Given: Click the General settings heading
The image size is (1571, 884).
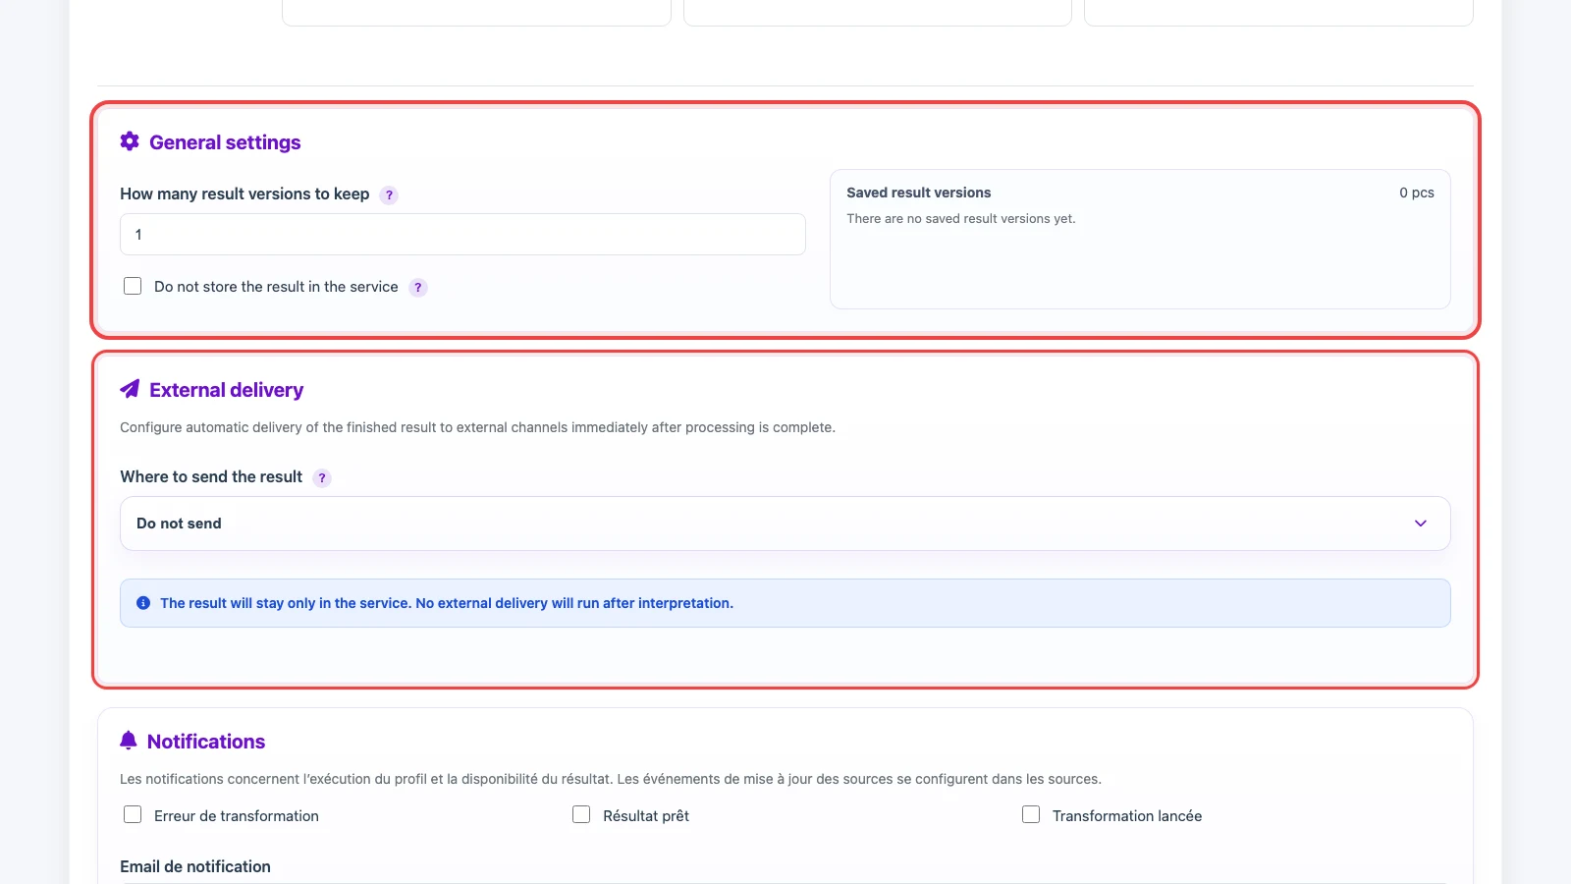Looking at the screenshot, I should (x=225, y=142).
